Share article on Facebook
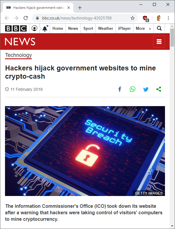The height and width of the screenshot is (229, 175). tap(120, 89)
